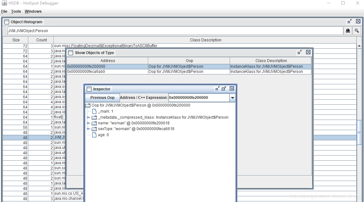The image size is (364, 202).
Task: Click the Inspector window title icon
Action: pyautogui.click(x=89, y=89)
